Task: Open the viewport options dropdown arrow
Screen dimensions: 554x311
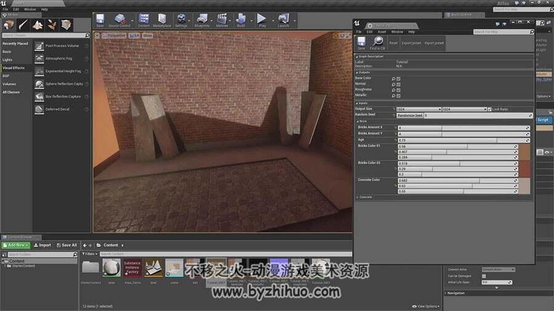Action: pos(97,36)
